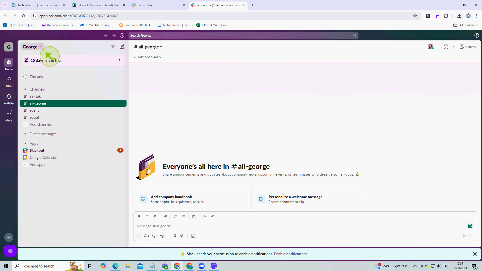The height and width of the screenshot is (271, 482).
Task: Open the social channel
Action: point(73,117)
